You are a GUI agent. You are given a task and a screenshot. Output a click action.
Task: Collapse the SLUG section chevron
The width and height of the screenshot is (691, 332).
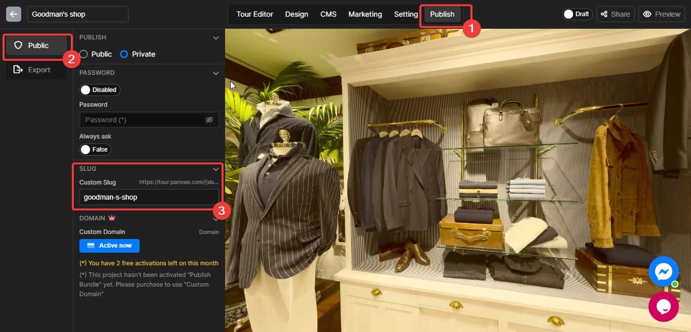216,169
